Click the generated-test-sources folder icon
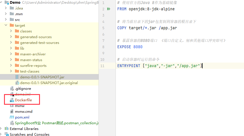244x136 pixels. (17, 42)
